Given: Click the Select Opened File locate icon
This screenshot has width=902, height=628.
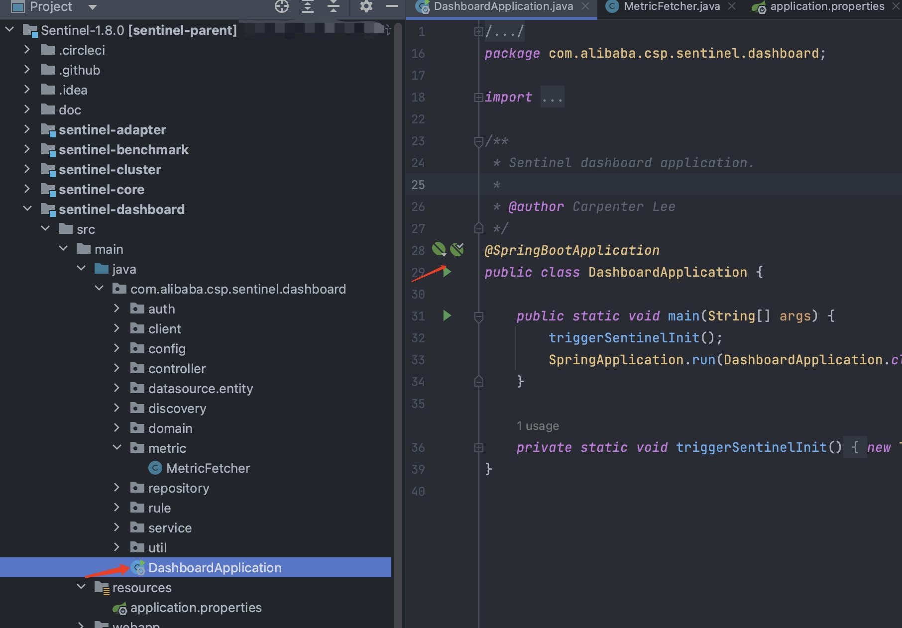Looking at the screenshot, I should [282, 6].
